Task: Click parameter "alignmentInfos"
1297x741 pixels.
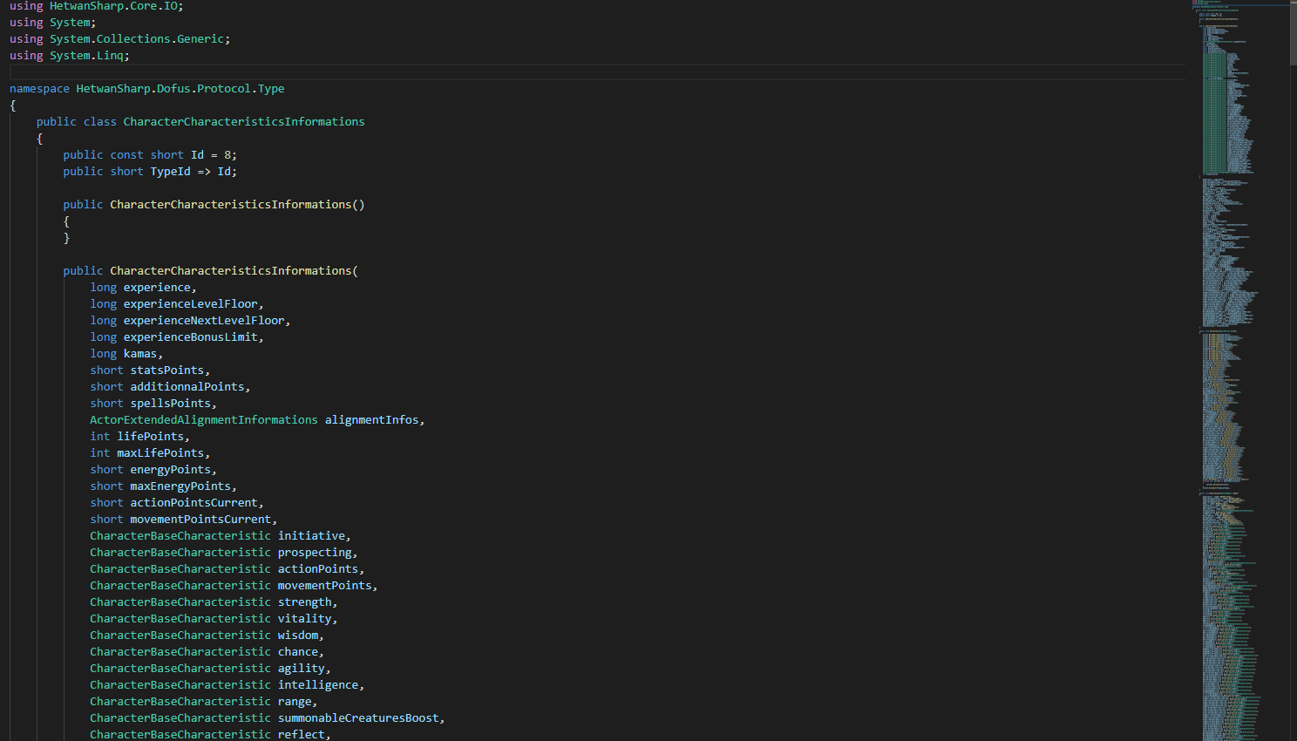Action: [x=371, y=420]
